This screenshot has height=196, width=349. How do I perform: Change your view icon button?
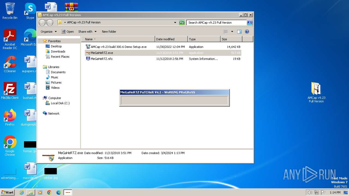pos(225,32)
